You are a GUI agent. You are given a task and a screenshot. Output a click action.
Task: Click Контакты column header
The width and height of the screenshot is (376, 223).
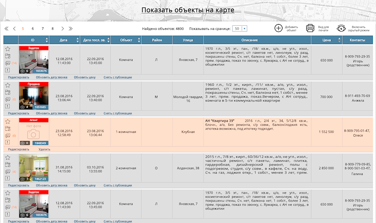click(x=358, y=40)
